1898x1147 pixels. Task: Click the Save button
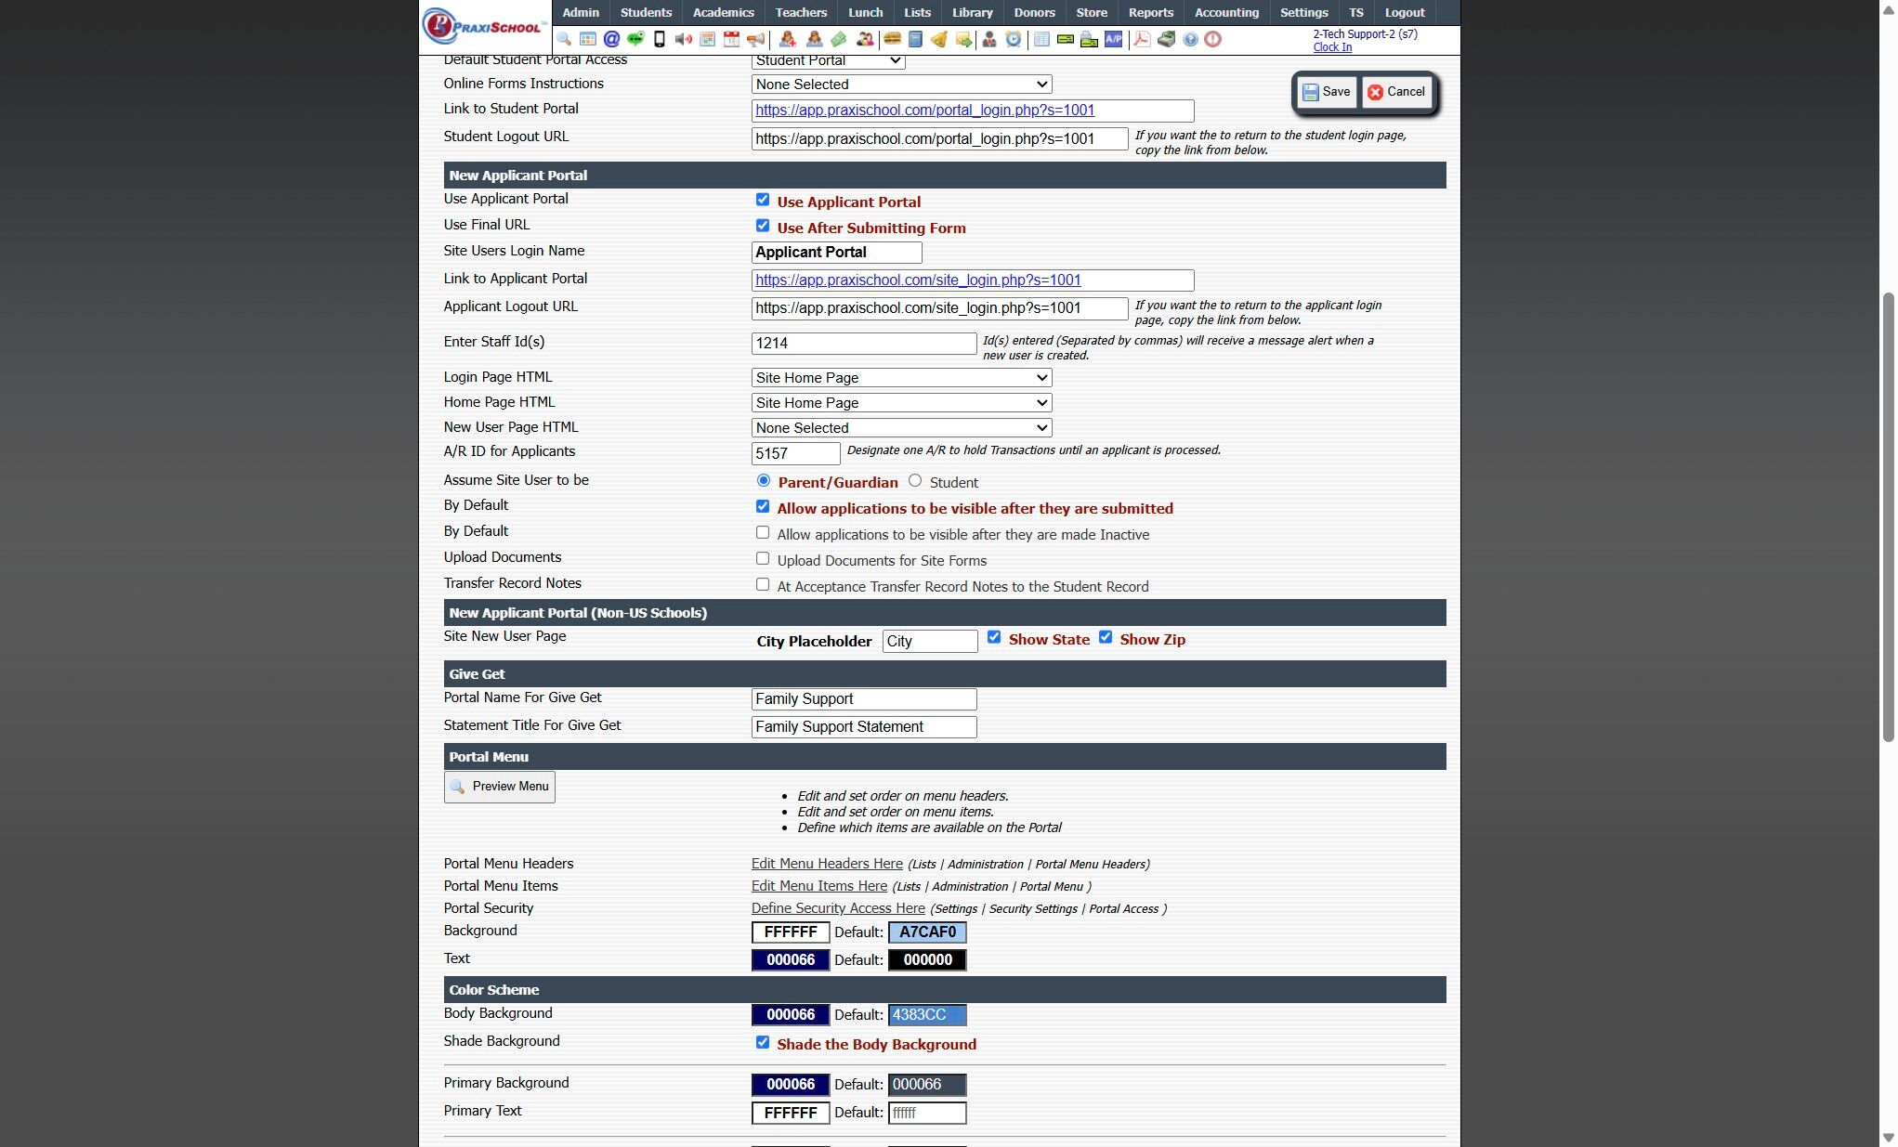(1326, 92)
